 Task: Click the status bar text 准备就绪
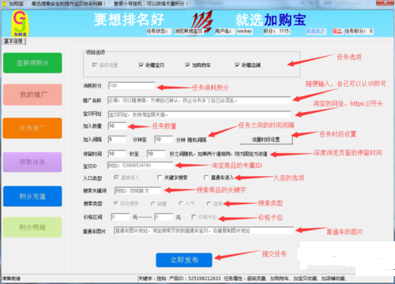(x=11, y=278)
